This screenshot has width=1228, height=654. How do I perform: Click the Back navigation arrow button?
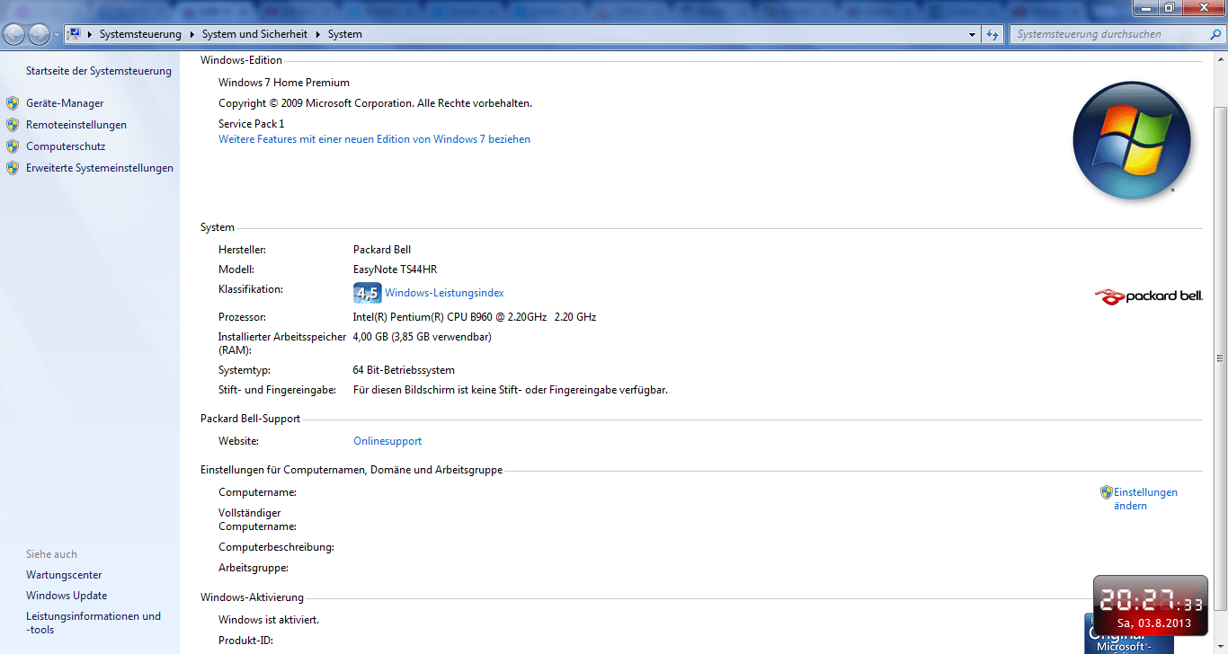(14, 35)
